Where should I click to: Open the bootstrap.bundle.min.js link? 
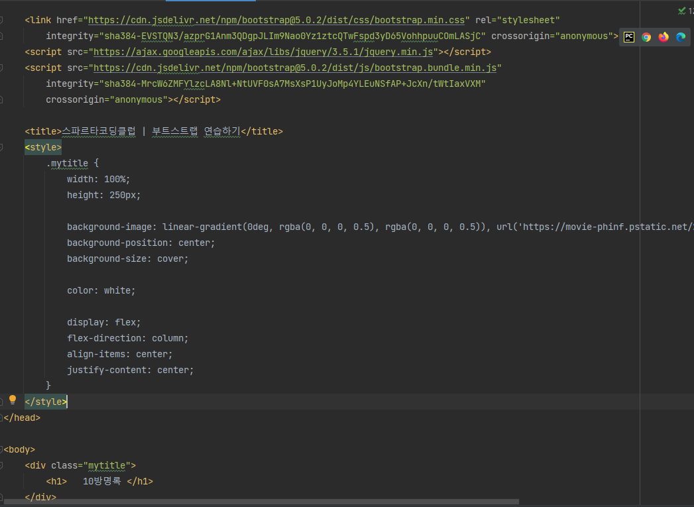295,68
